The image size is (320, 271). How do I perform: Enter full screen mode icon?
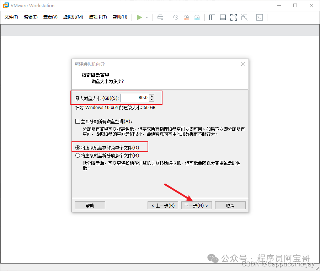[234, 17]
